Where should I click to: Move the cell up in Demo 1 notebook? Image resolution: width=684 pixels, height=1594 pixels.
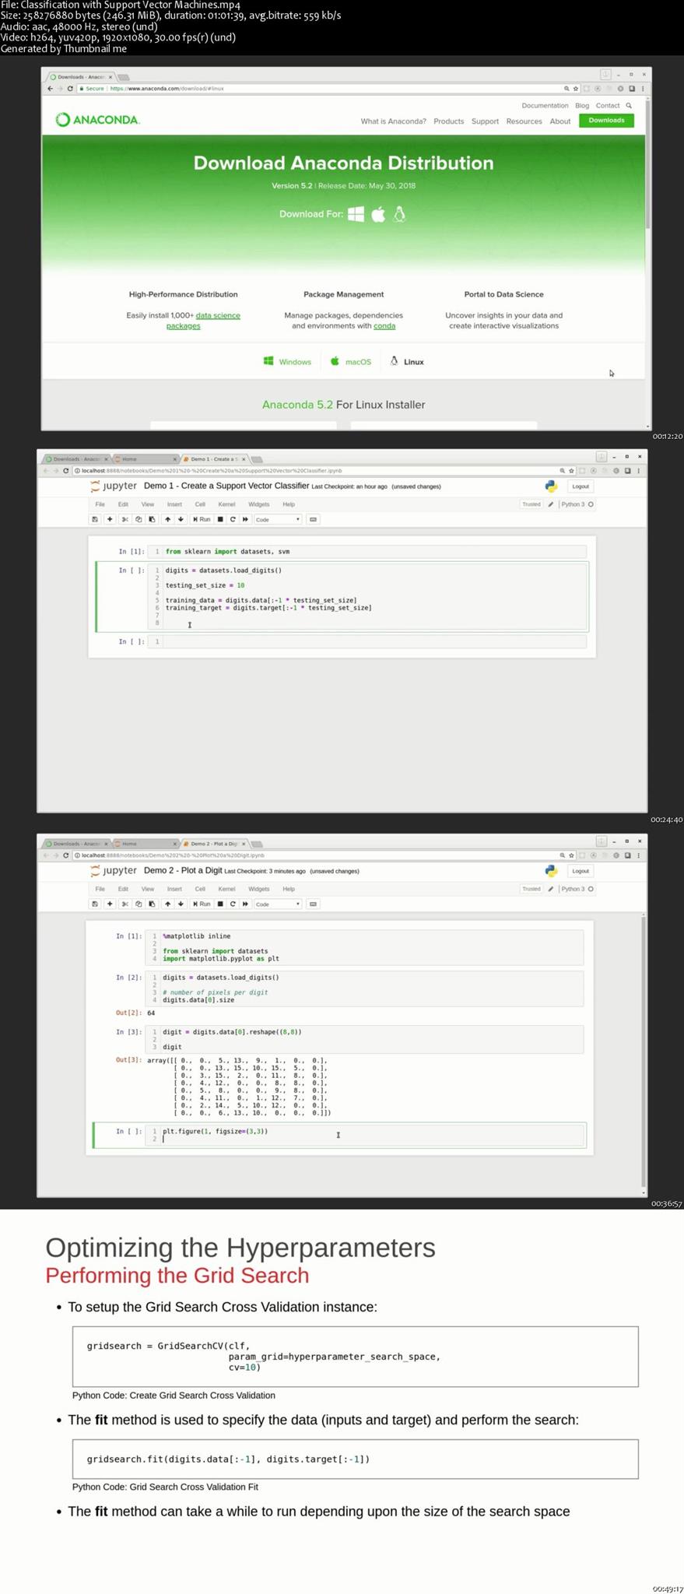tap(167, 519)
